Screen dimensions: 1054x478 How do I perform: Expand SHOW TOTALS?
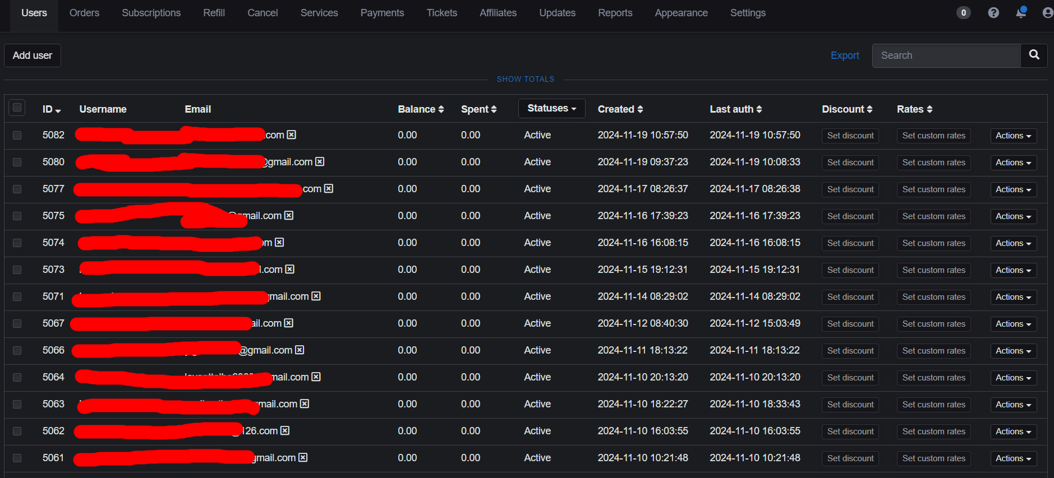[526, 79]
